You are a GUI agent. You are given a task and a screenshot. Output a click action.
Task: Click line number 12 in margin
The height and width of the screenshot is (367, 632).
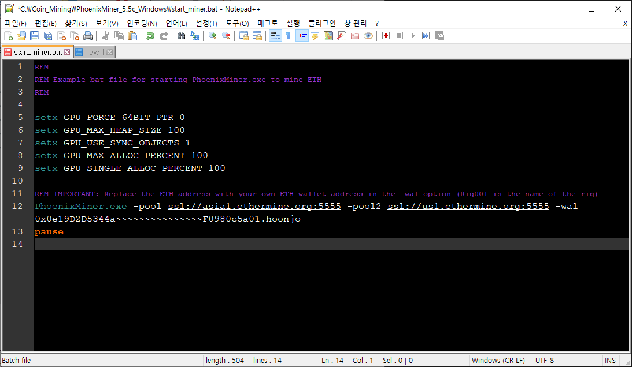pyautogui.click(x=17, y=206)
